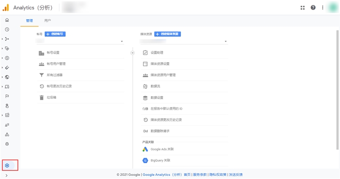Open the Demographics globe icon in the sidebar
The height and width of the screenshot is (179, 340).
pyautogui.click(x=7, y=77)
